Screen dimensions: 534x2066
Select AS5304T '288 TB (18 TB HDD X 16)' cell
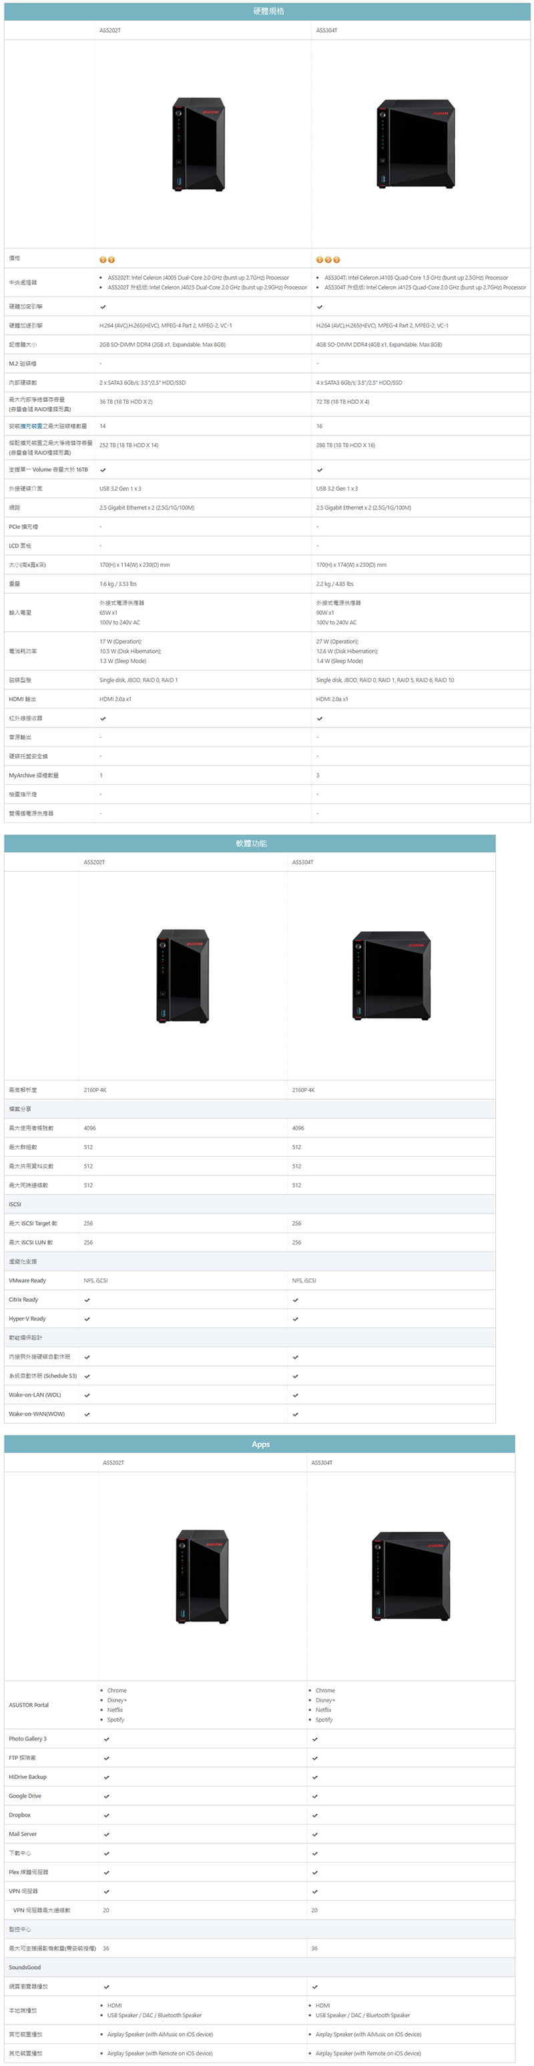[x=345, y=445]
